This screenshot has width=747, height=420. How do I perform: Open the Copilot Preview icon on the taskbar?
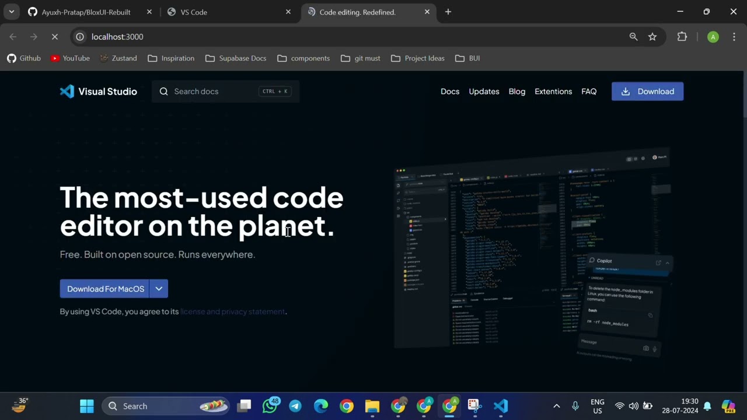[x=728, y=406]
